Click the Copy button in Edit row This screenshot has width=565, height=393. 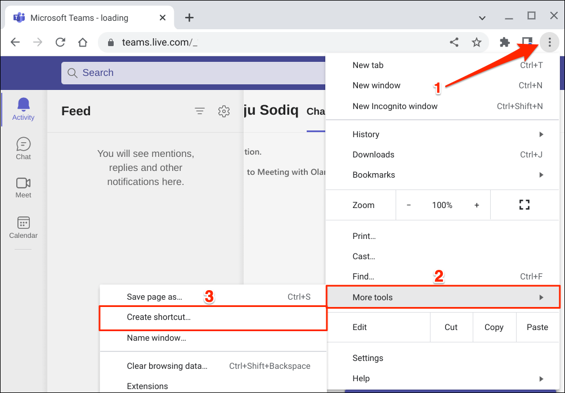tap(494, 327)
